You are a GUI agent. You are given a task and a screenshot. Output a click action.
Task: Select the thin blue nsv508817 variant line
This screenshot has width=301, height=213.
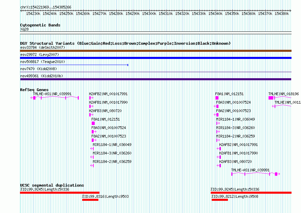(74, 65)
